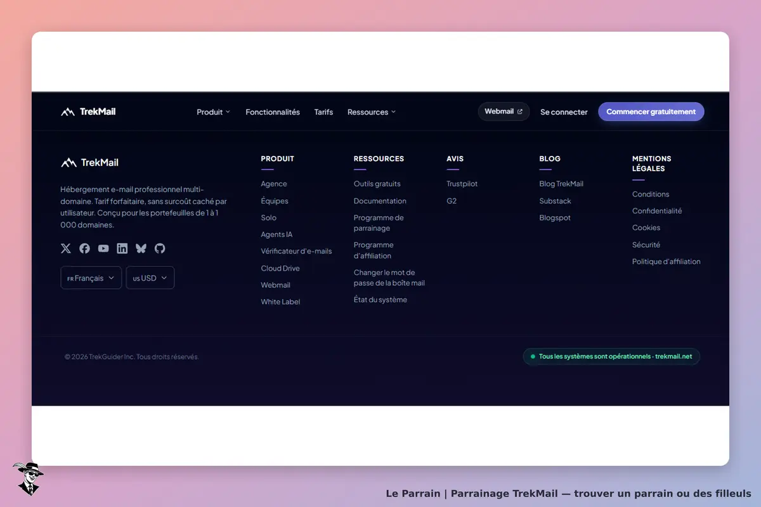Open the Trustpilot link
Viewport: 761px width, 507px height.
pyautogui.click(x=462, y=184)
